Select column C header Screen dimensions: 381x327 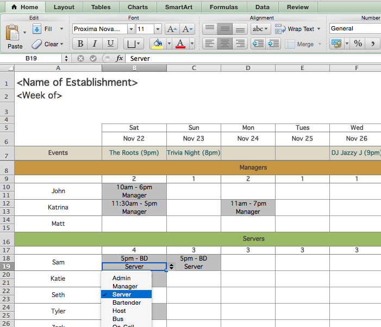click(193, 68)
